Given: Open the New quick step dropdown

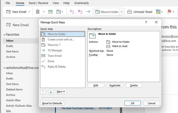Looking at the screenshot, I should 61,92.
